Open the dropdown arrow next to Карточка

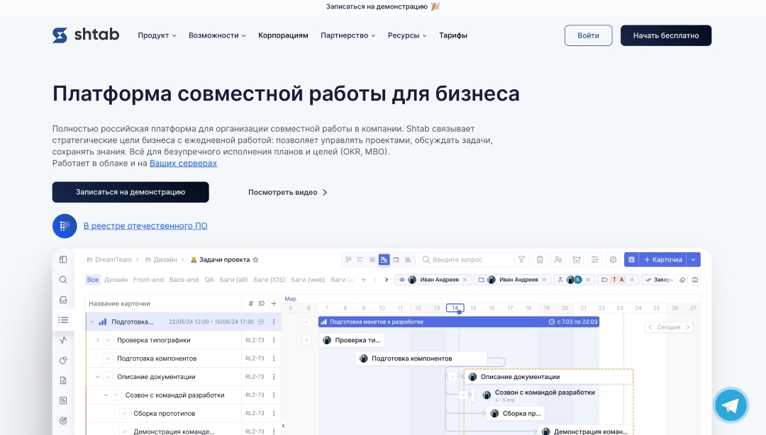click(x=693, y=260)
